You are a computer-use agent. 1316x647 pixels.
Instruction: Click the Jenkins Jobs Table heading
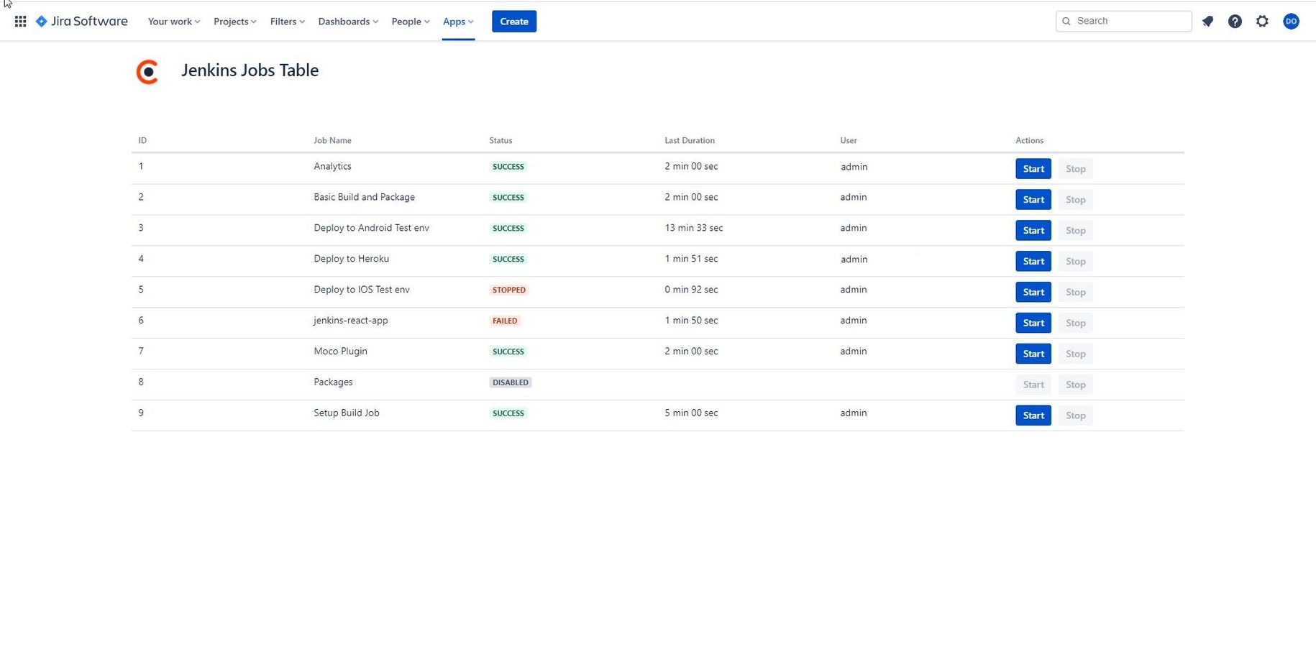[250, 70]
